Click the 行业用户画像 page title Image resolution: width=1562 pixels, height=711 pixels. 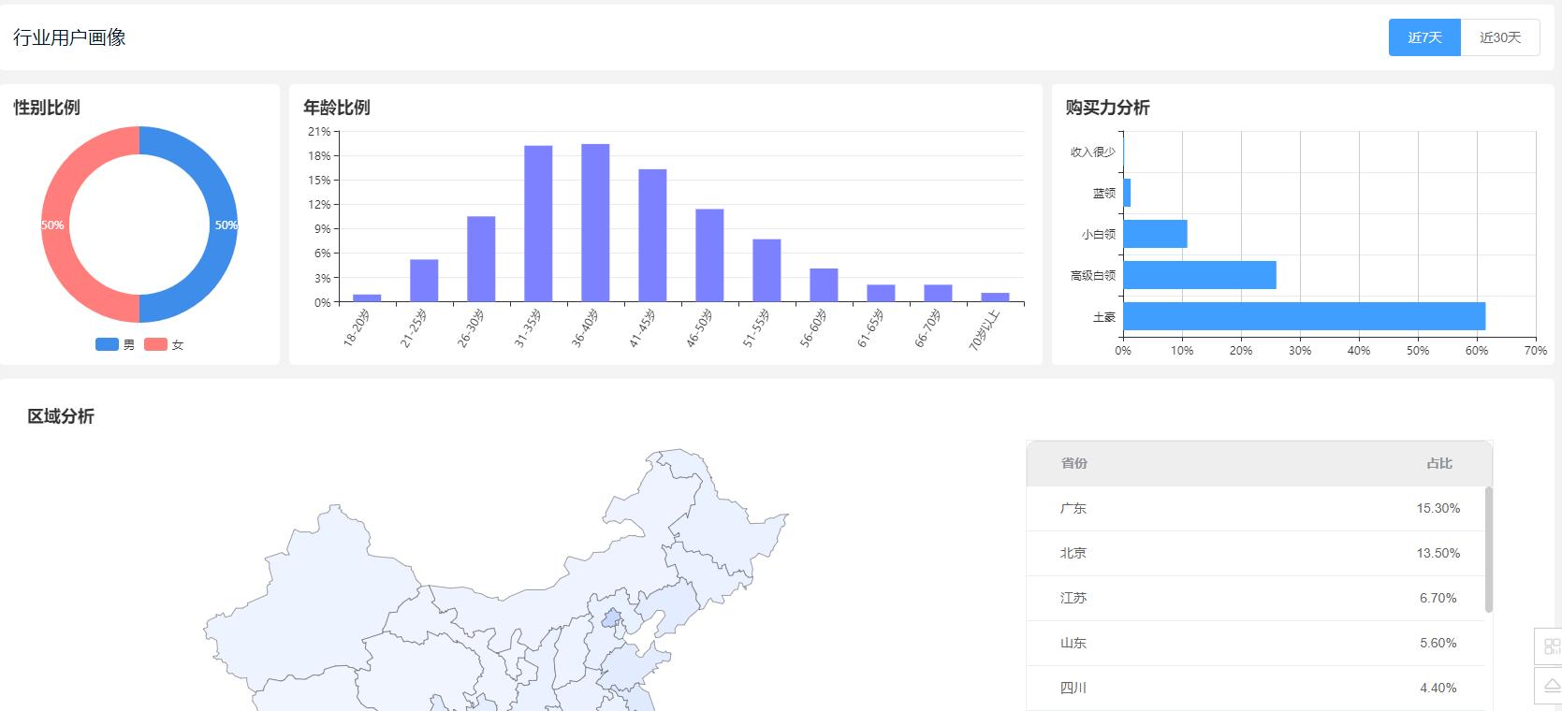click(x=69, y=37)
